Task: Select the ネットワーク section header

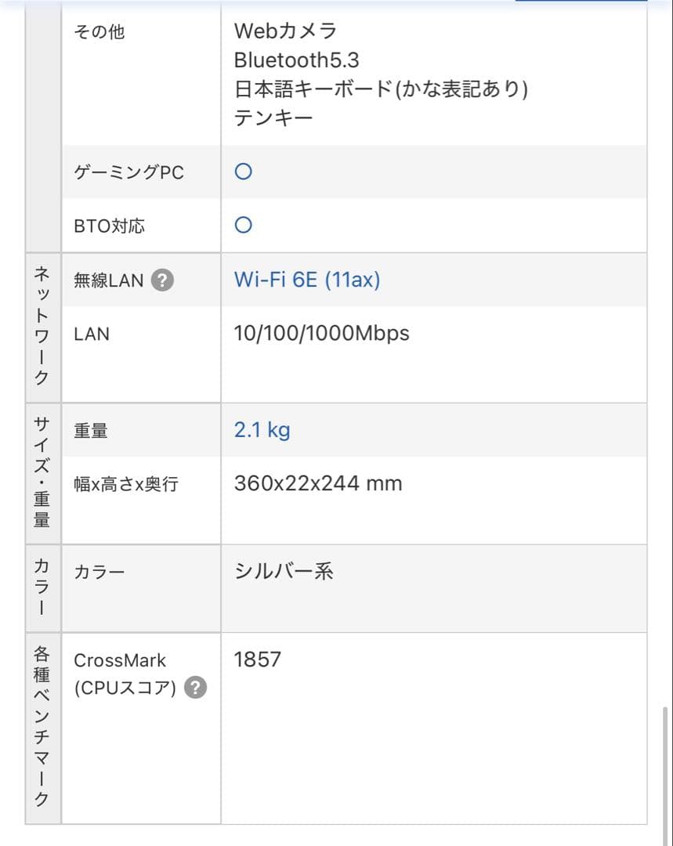Action: [42, 327]
